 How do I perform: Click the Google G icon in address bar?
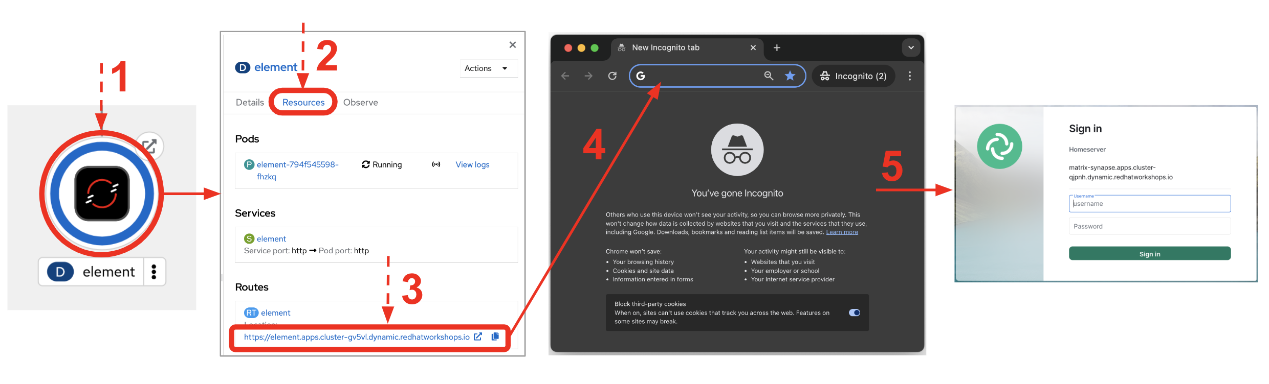click(x=641, y=76)
